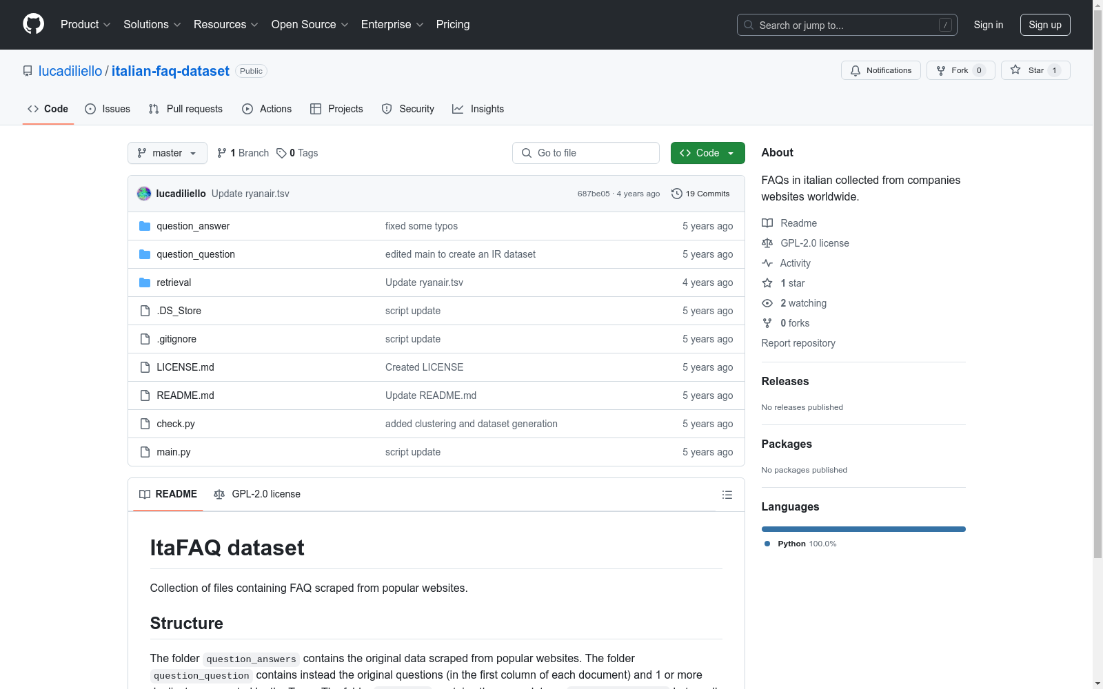
Task: Click the main.py file icon
Action: point(145,452)
